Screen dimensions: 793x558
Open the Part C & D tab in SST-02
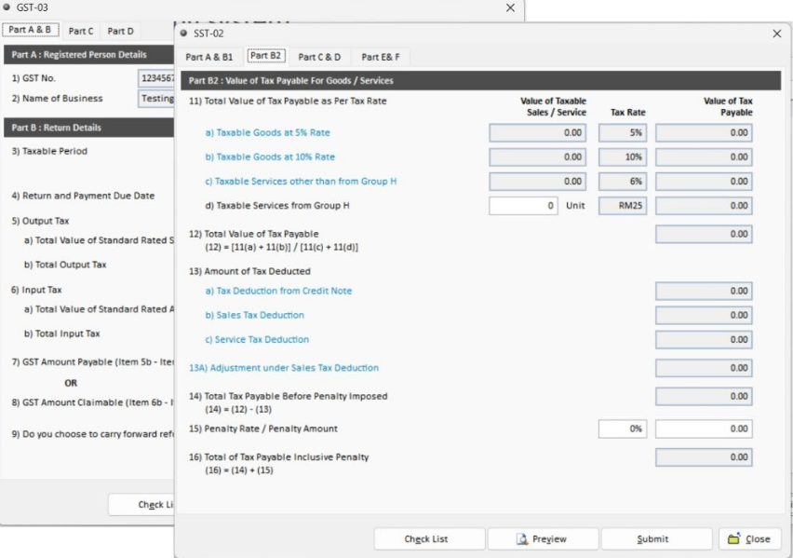coord(319,57)
